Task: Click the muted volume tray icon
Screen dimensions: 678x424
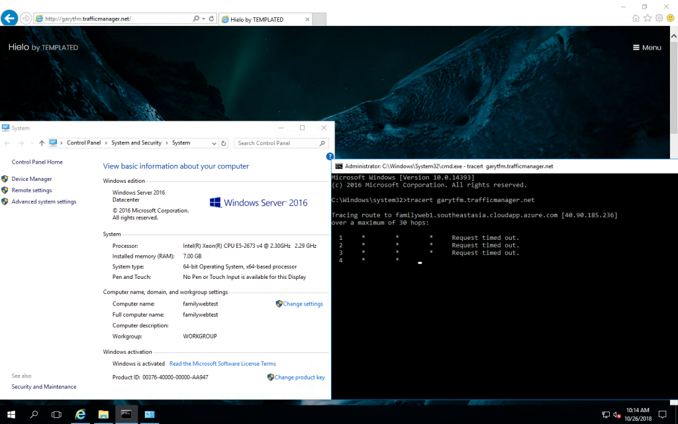Action: (617, 415)
